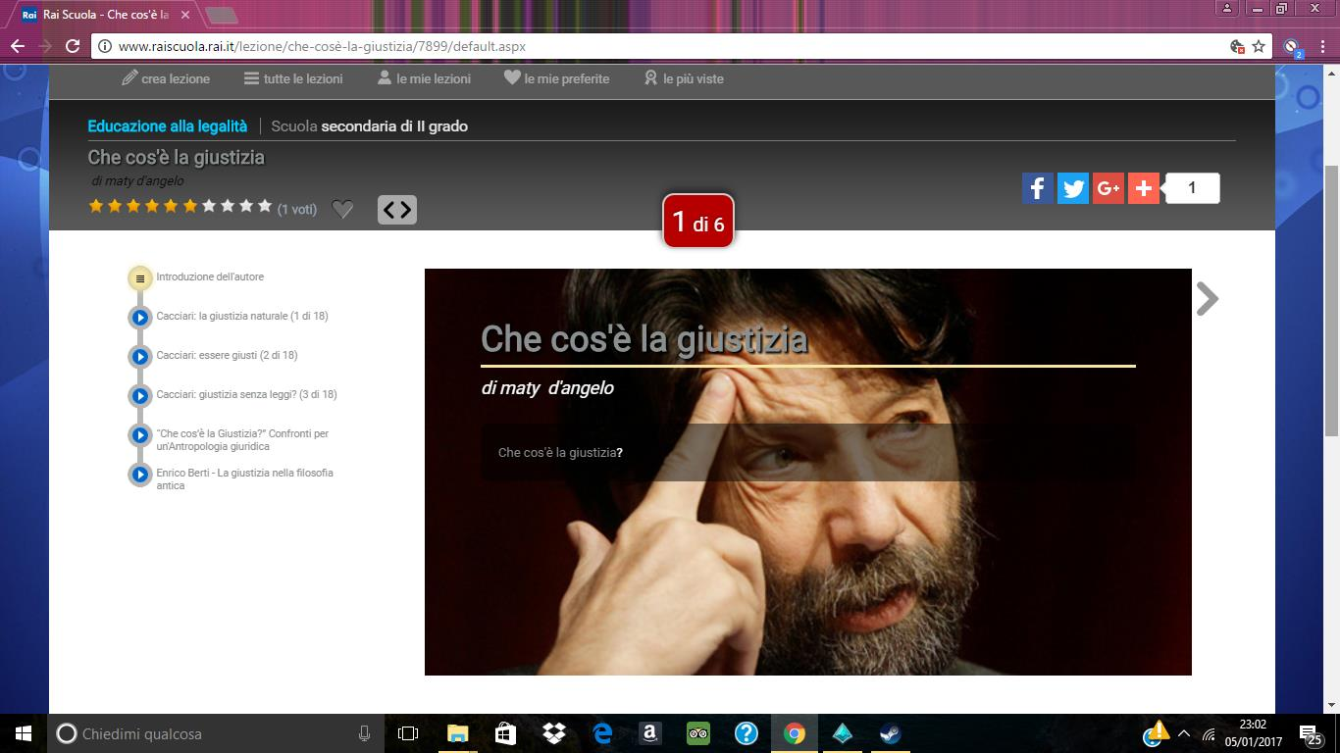The width and height of the screenshot is (1340, 753).
Task: Select the Rai Scuola browser tab
Action: pyautogui.click(x=106, y=15)
